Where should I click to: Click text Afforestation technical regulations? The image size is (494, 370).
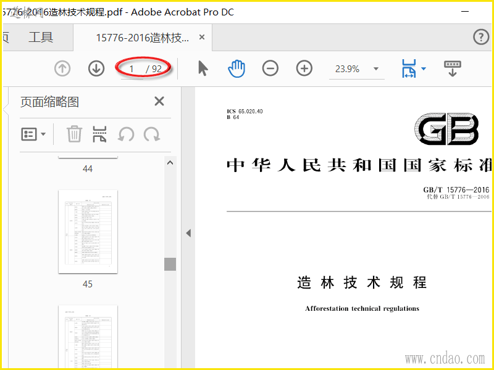(362, 308)
